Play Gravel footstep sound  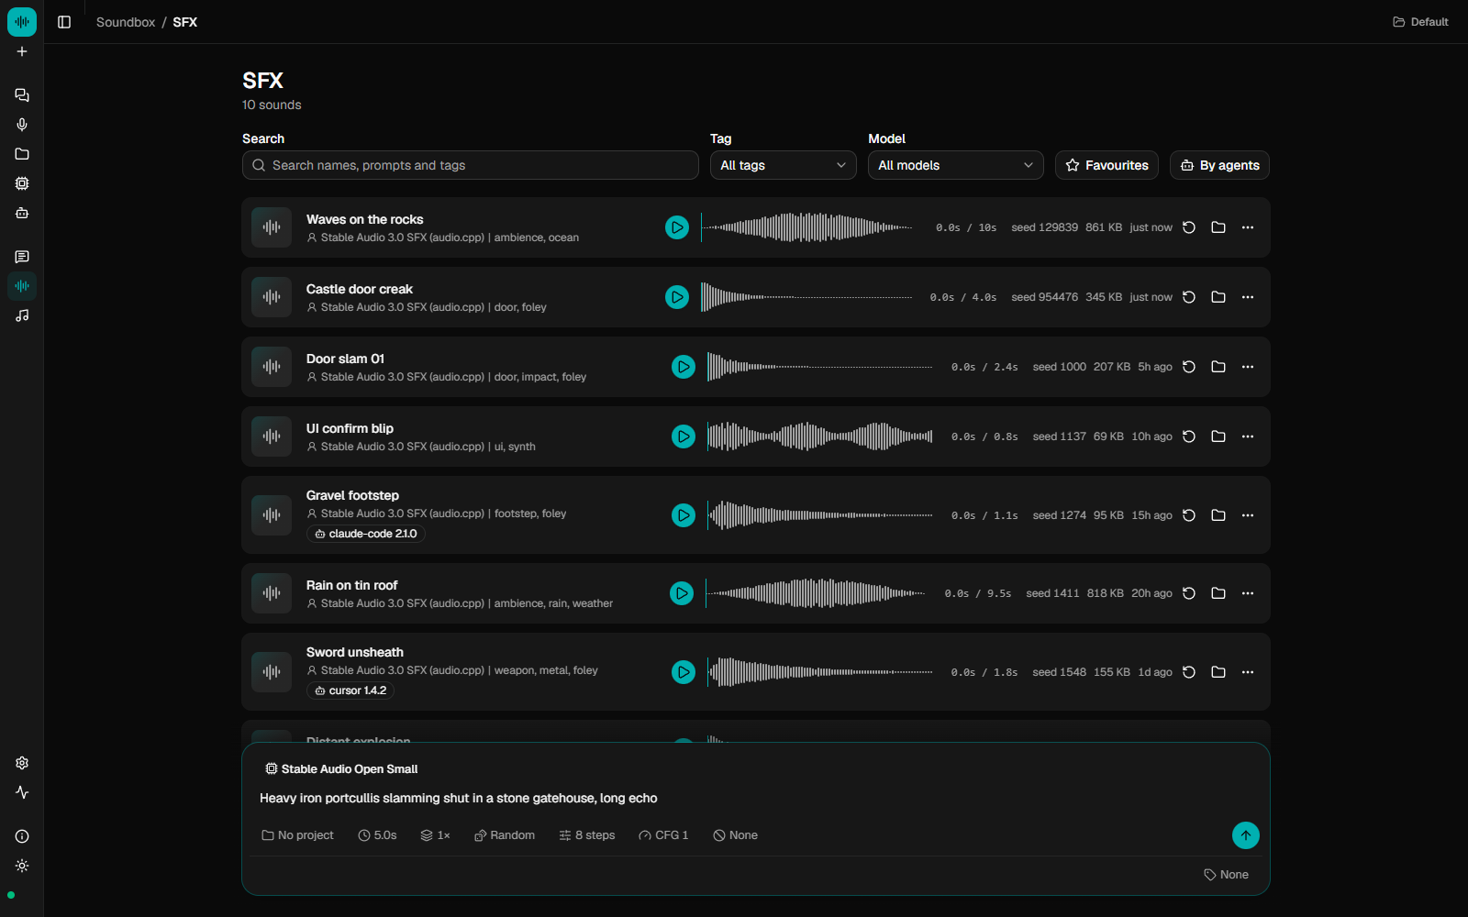(684, 515)
